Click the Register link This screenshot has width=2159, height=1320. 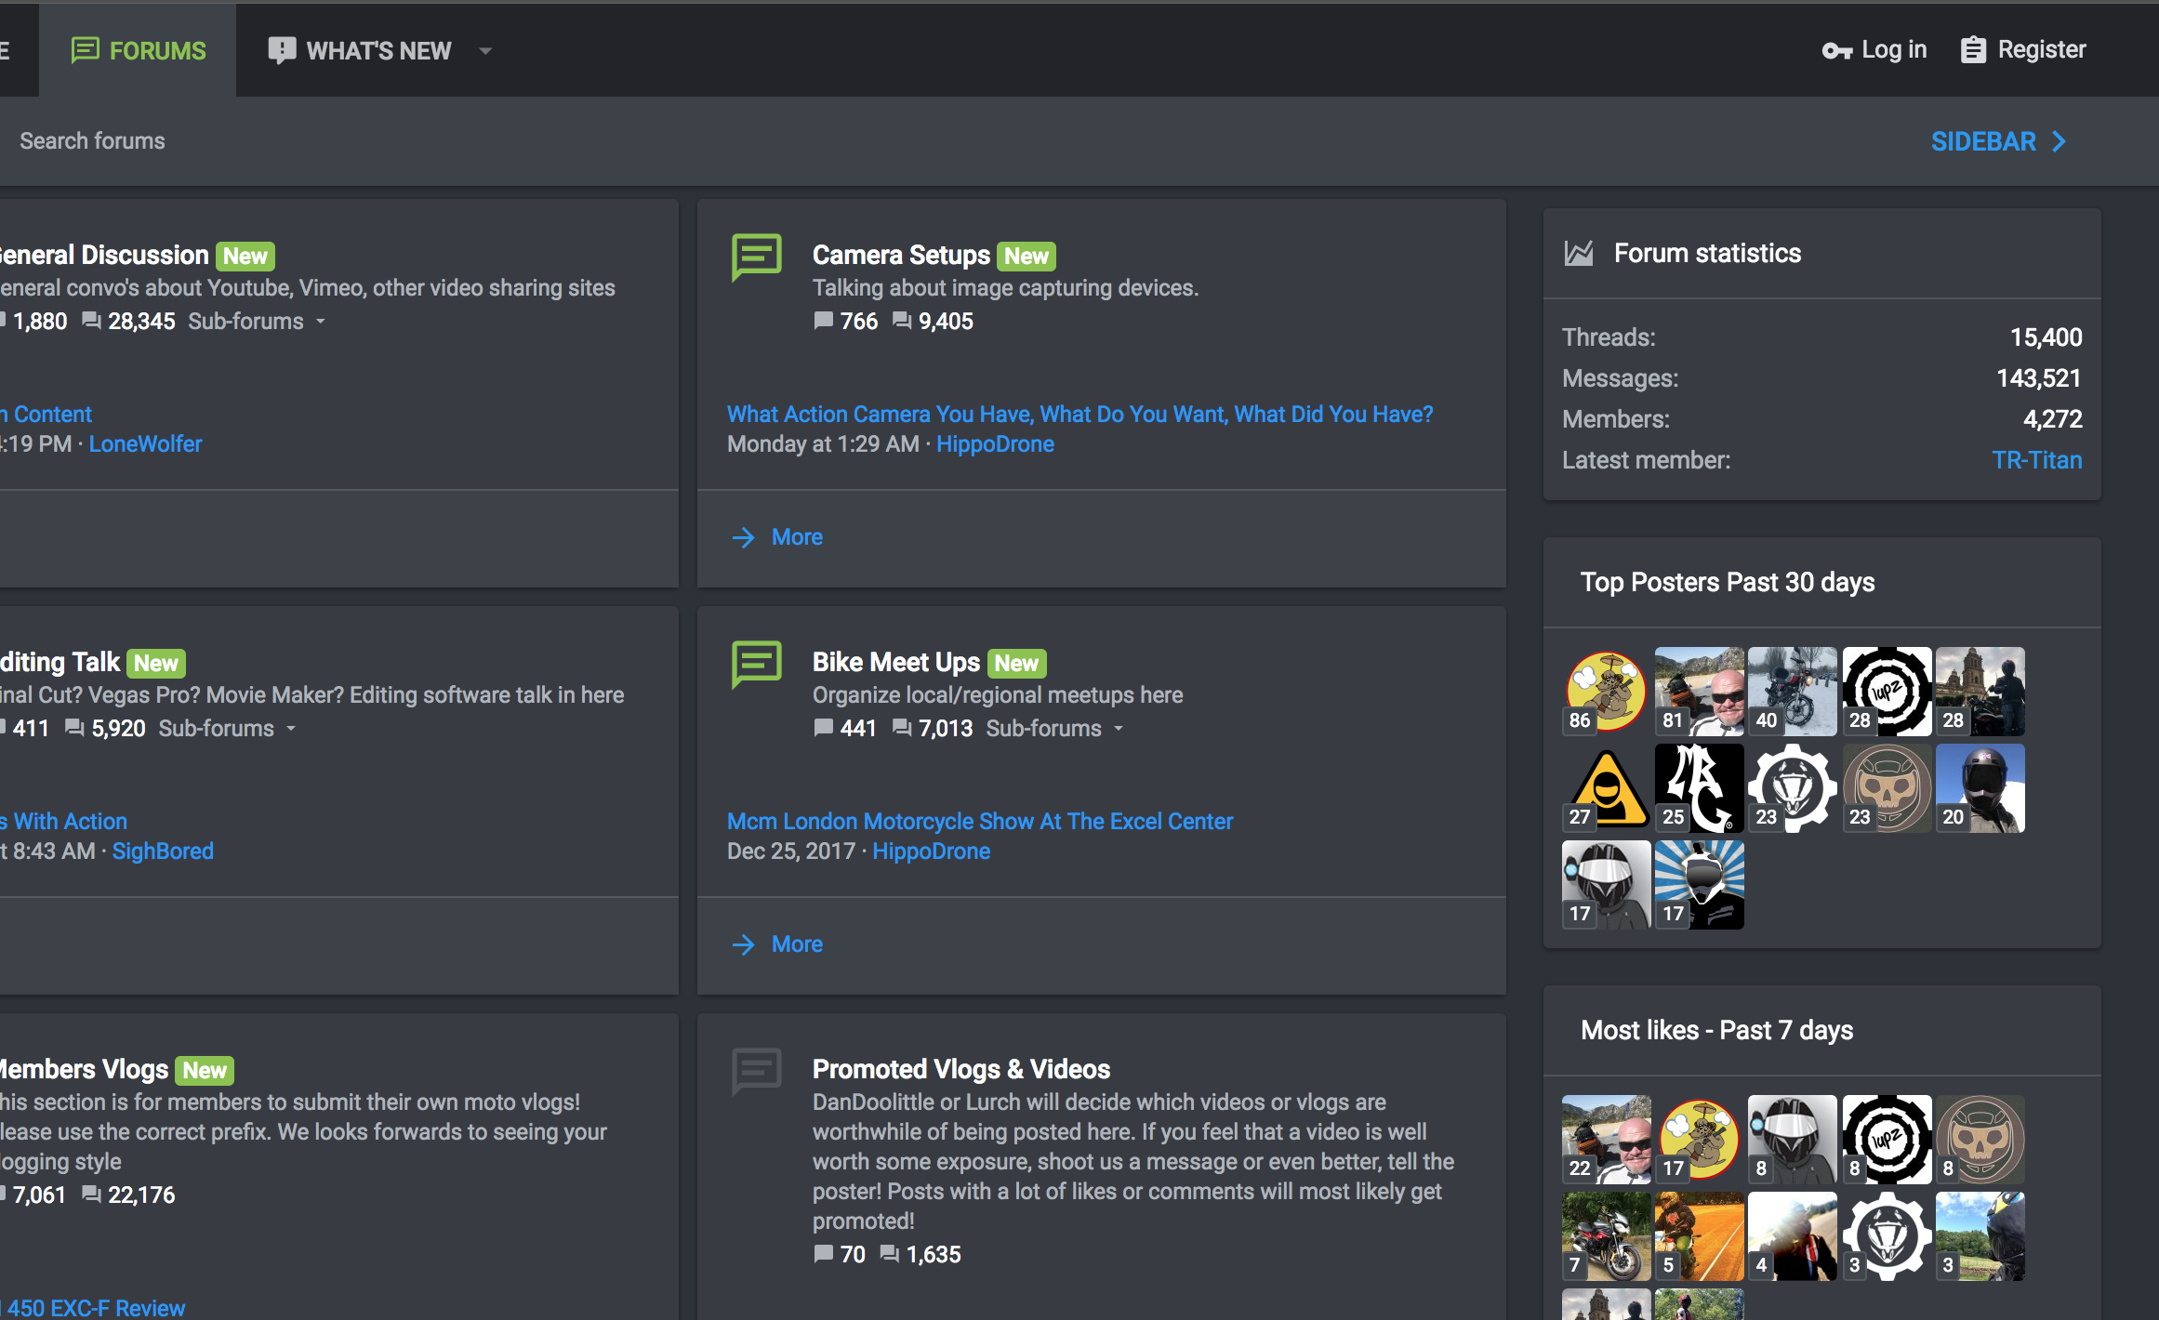(2023, 50)
